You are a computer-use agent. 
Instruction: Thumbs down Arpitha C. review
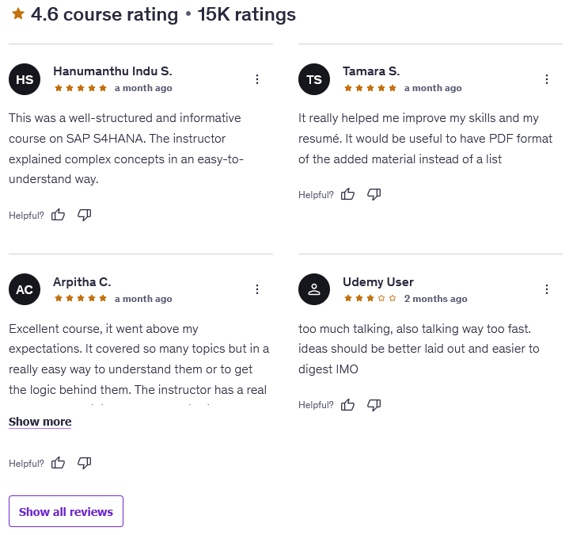click(84, 464)
